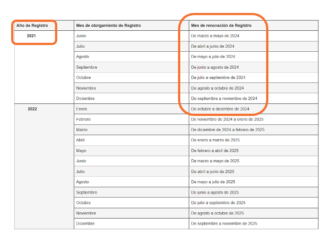Select "De diciembre de 2024 a febrero de 2025"
Screen dimensions: 331x235
tap(228, 130)
